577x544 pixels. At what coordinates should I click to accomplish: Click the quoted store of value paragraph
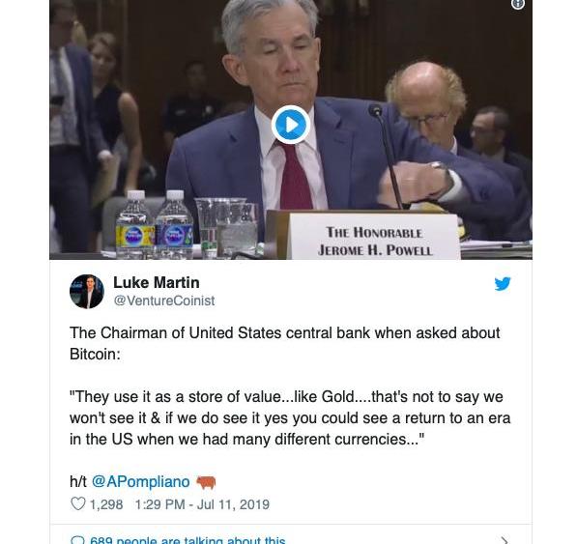[x=290, y=417]
